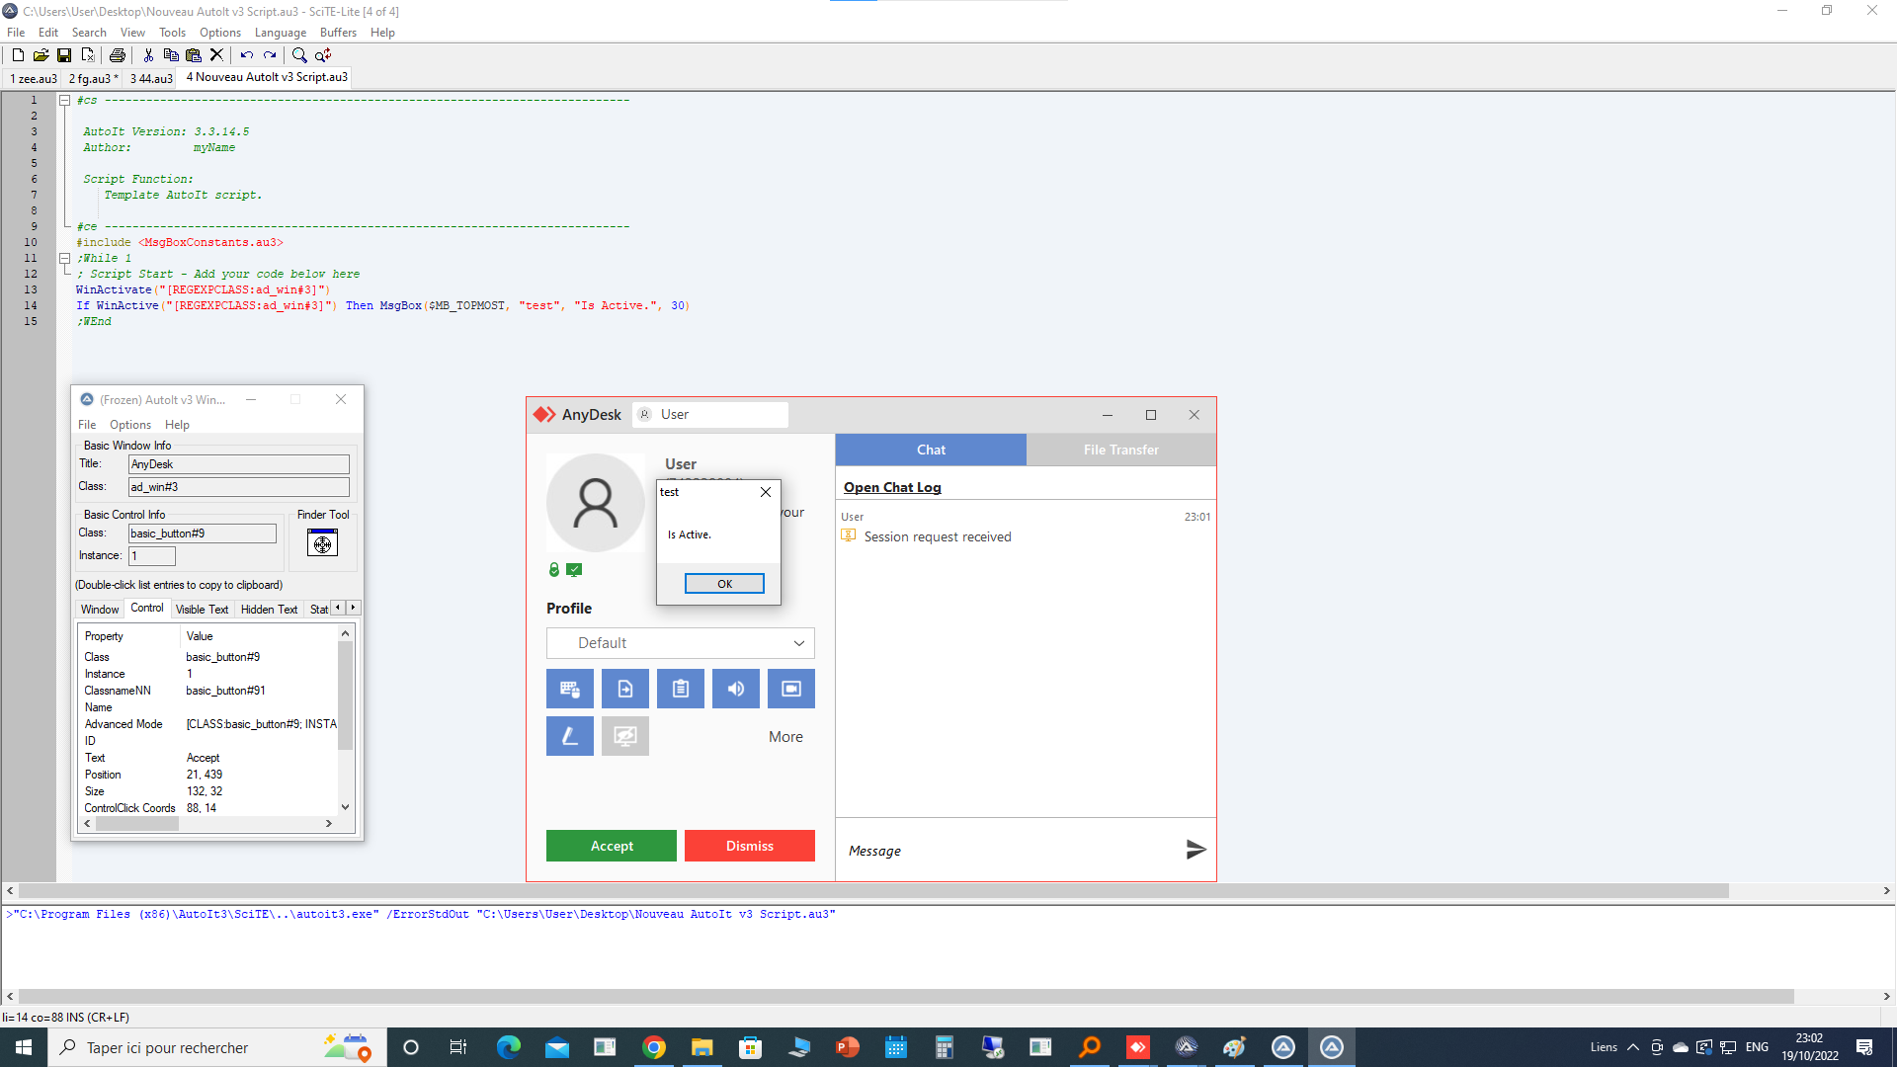Screen dimensions: 1897x1067
Task: Collapse the #cs comment fold on line 1
Action: (x=64, y=100)
